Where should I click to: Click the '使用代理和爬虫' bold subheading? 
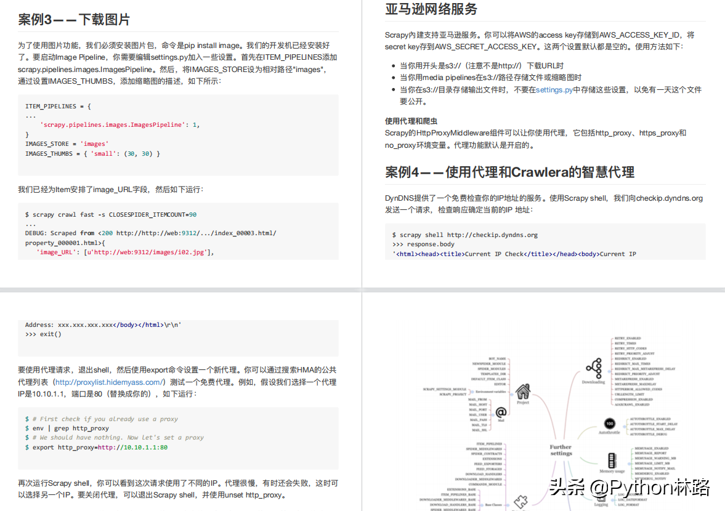tap(411, 121)
